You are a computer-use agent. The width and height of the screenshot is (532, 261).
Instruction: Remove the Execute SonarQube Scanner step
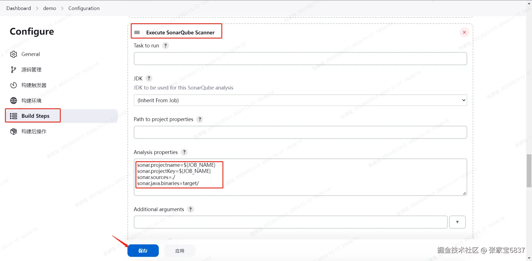click(464, 32)
